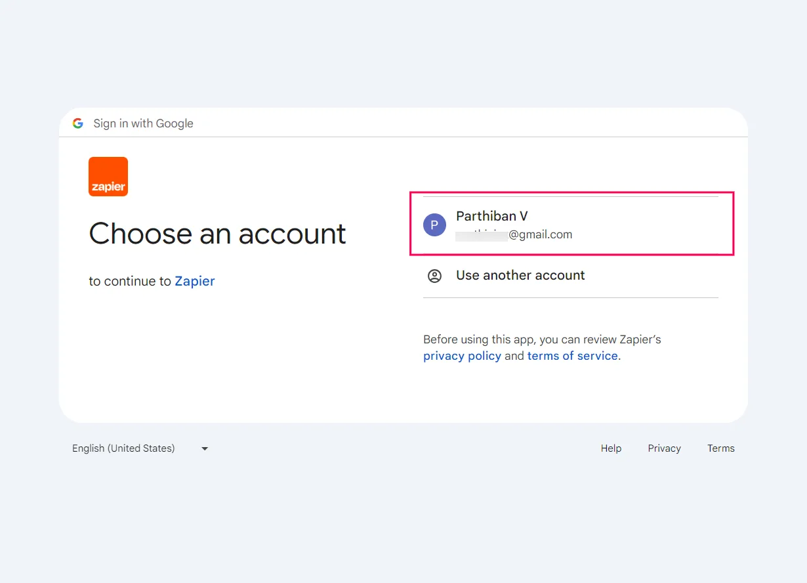Click the Choose an account heading
807x583 pixels.
click(217, 233)
